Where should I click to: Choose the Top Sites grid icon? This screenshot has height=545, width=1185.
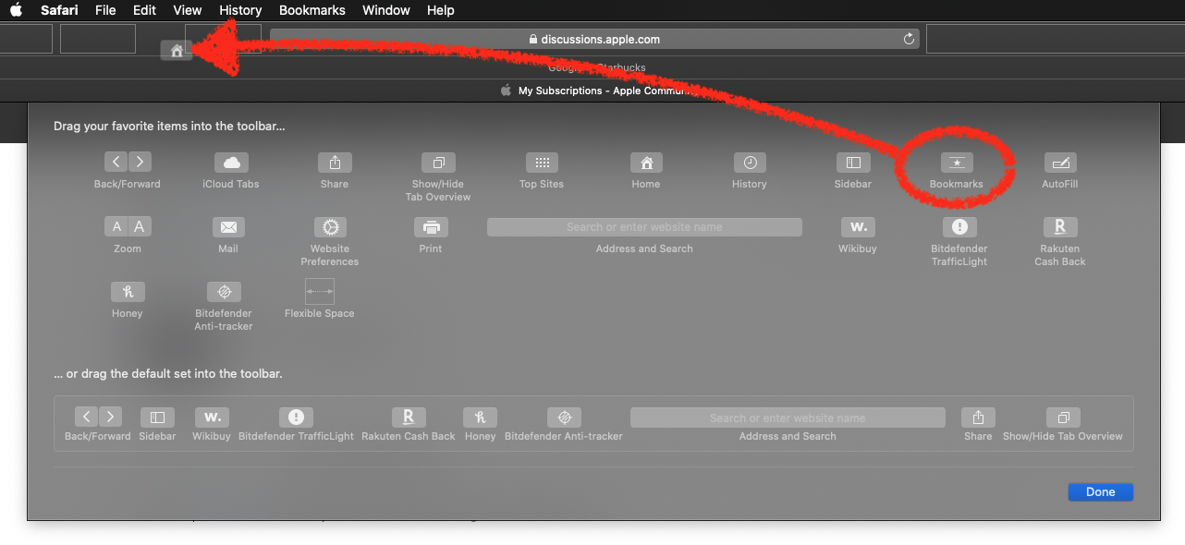point(542,163)
